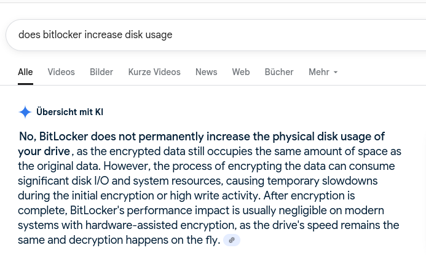The image size is (426, 261).
Task: Click the black underline beneath Alle
Action: point(26,84)
